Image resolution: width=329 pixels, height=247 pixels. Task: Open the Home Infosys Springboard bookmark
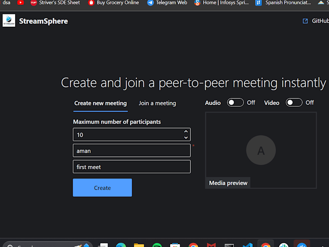(222, 3)
